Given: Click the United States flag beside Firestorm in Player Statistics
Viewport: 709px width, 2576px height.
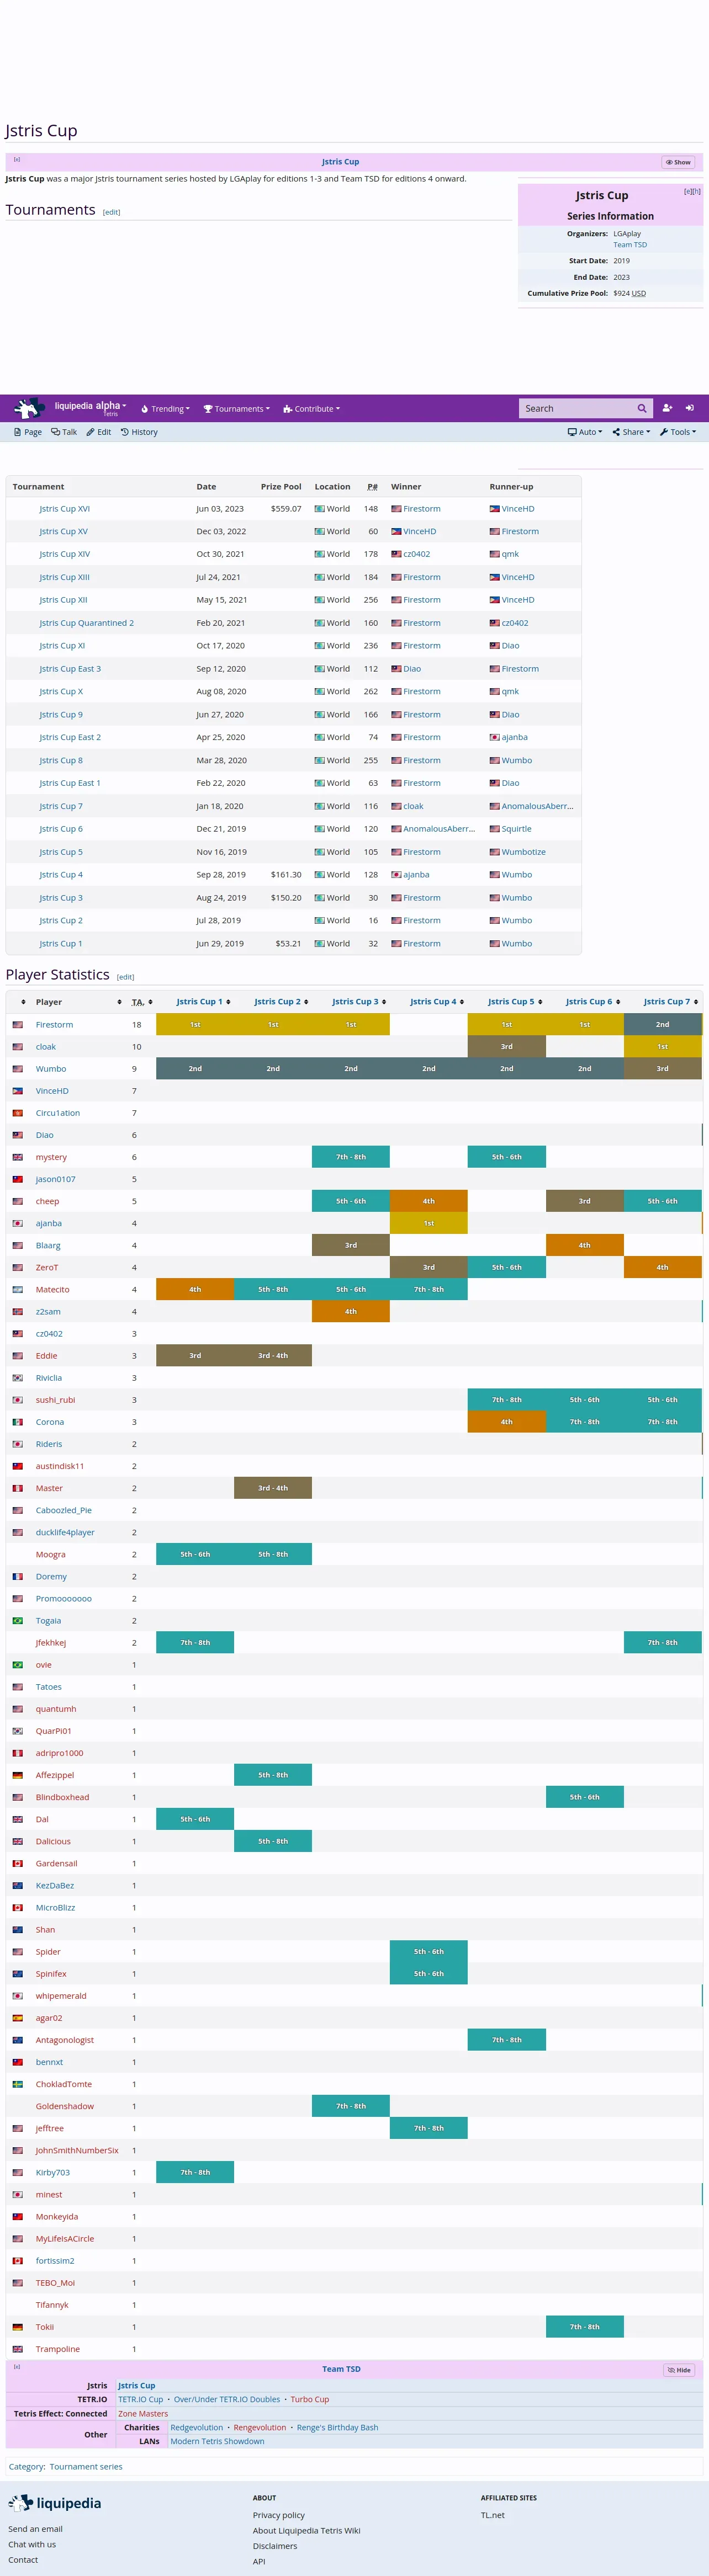Looking at the screenshot, I should click(17, 1025).
